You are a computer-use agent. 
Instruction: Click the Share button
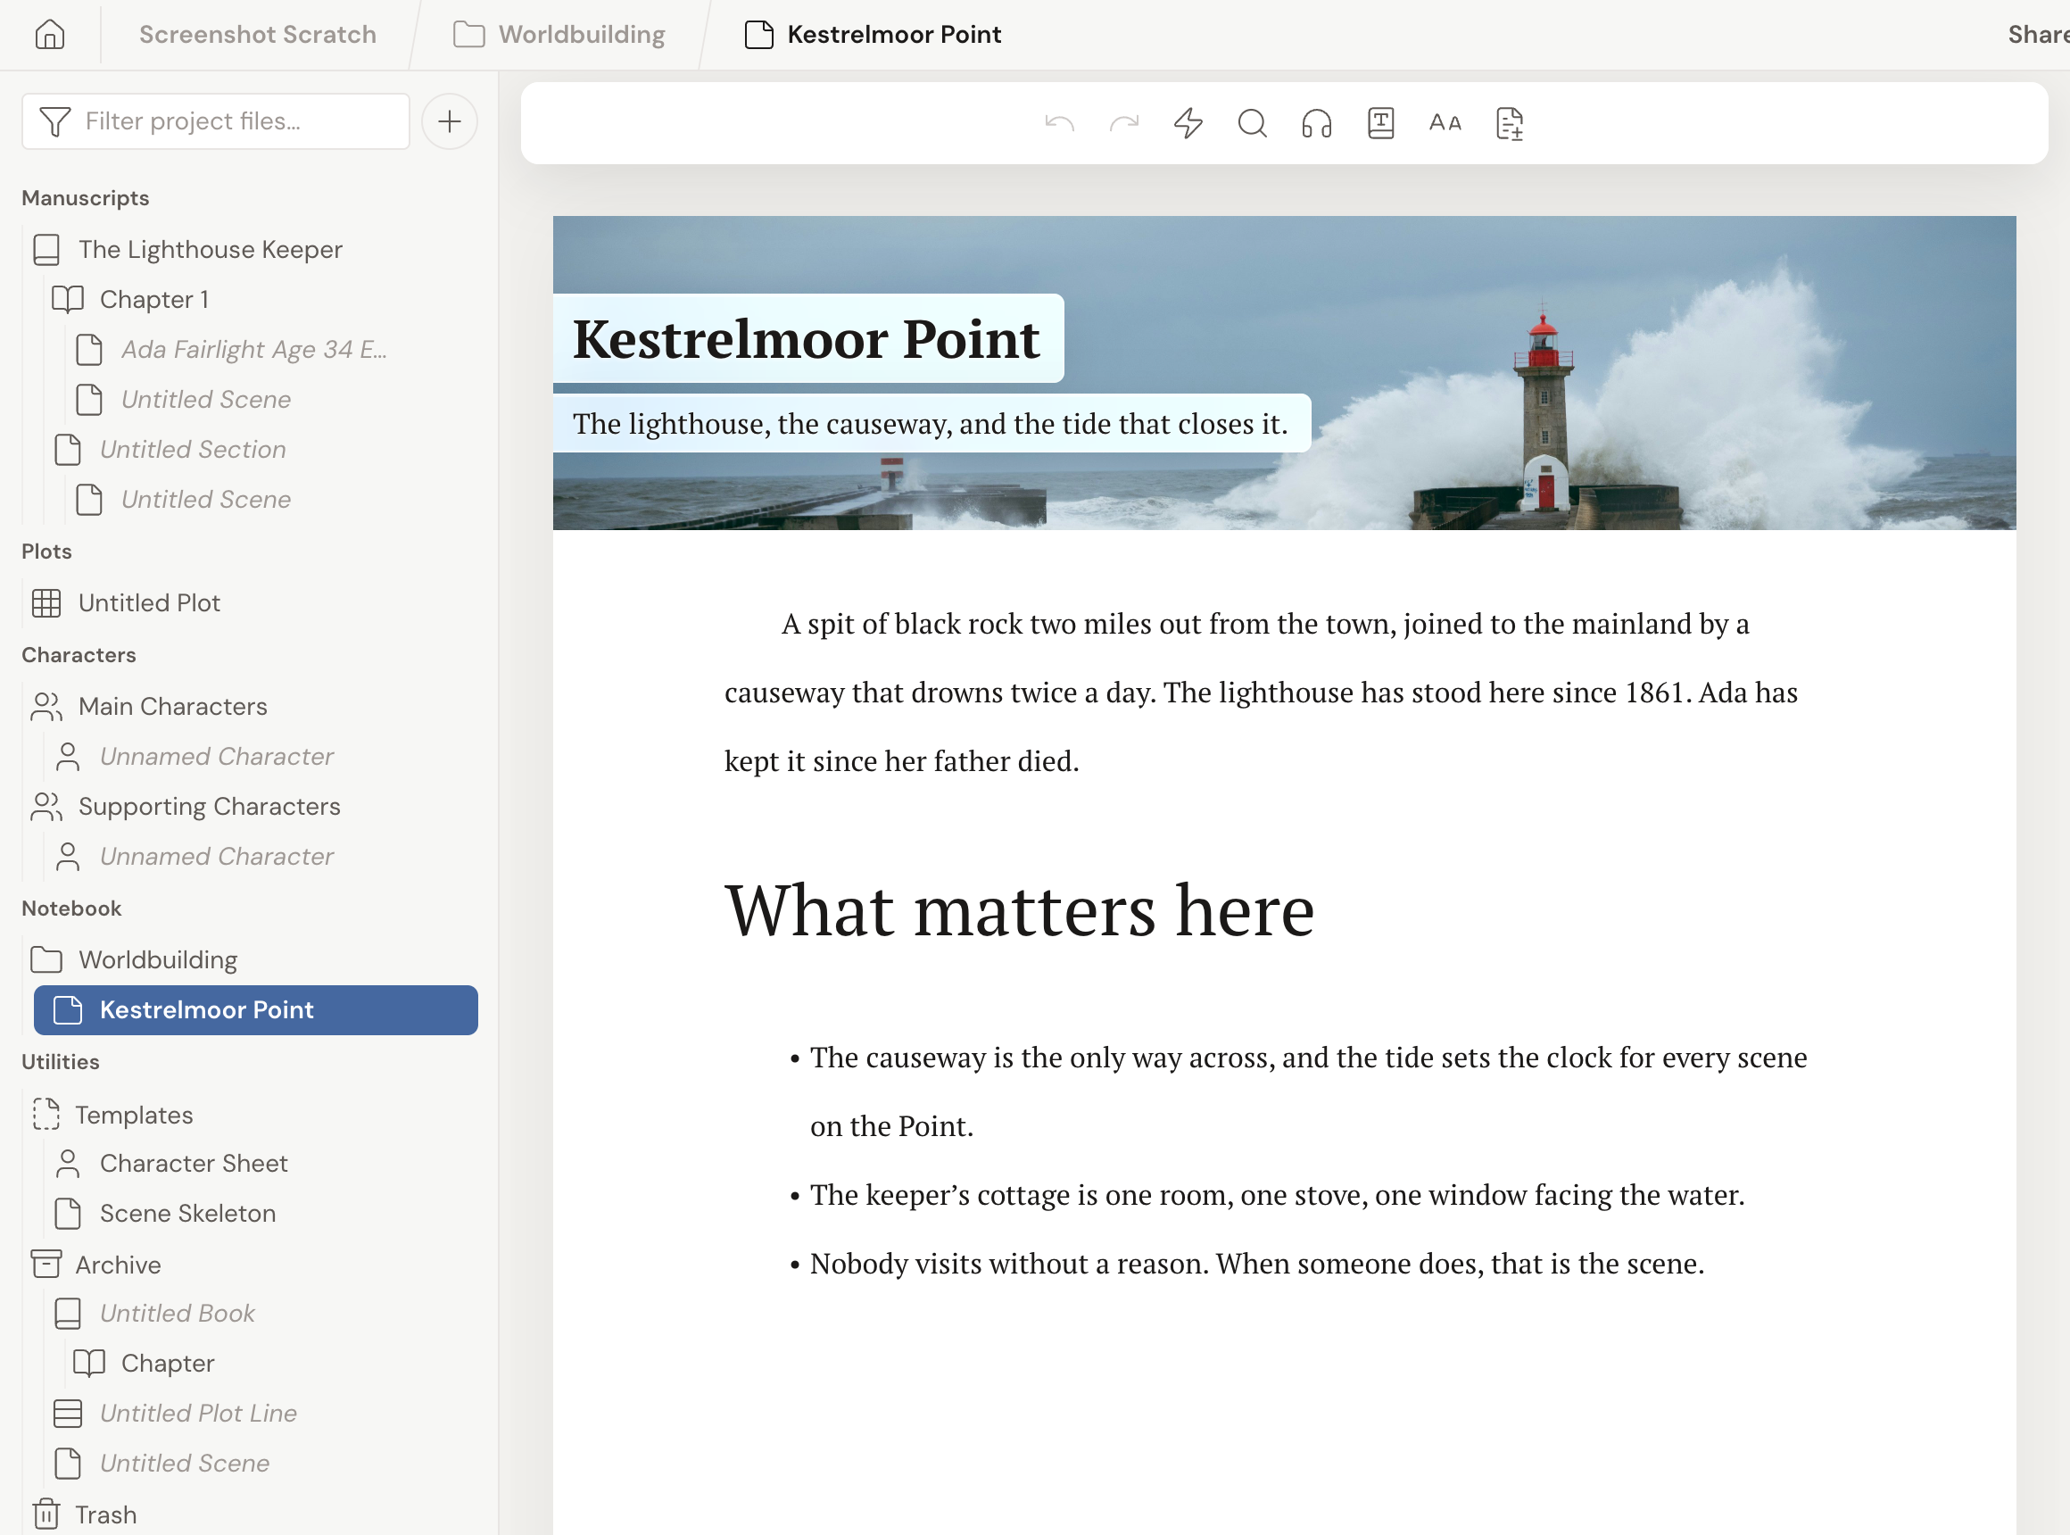point(2038,35)
